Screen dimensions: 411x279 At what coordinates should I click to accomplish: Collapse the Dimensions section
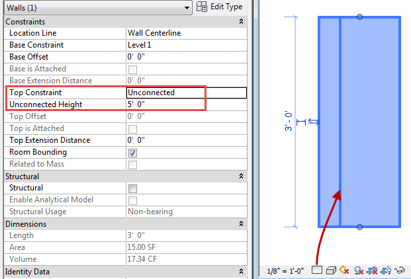pos(241,223)
